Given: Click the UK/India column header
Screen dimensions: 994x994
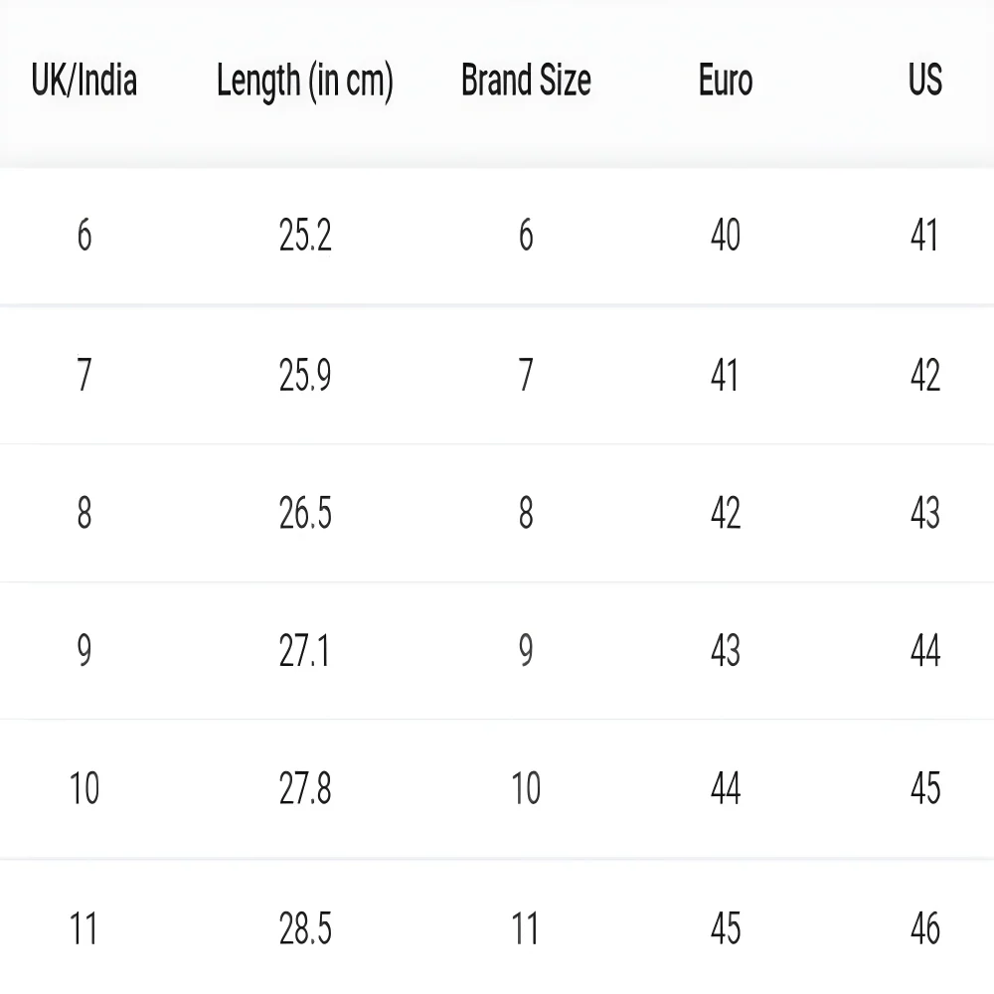Looking at the screenshot, I should click(84, 81).
